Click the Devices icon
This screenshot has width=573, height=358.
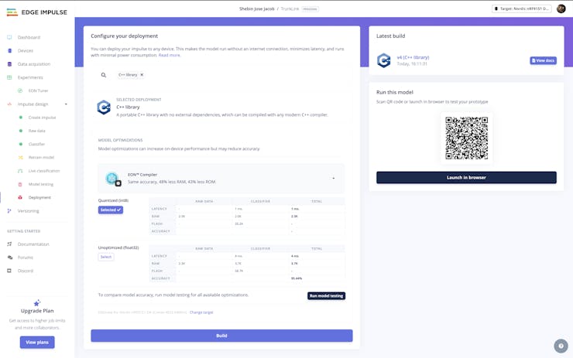click(x=9, y=51)
